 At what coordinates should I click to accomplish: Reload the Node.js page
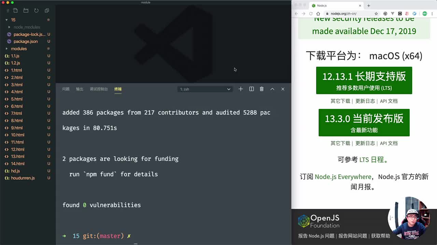[x=311, y=14]
